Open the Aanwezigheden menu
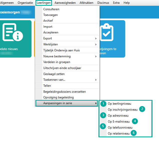The width and height of the screenshot is (159, 145). [65, 3]
